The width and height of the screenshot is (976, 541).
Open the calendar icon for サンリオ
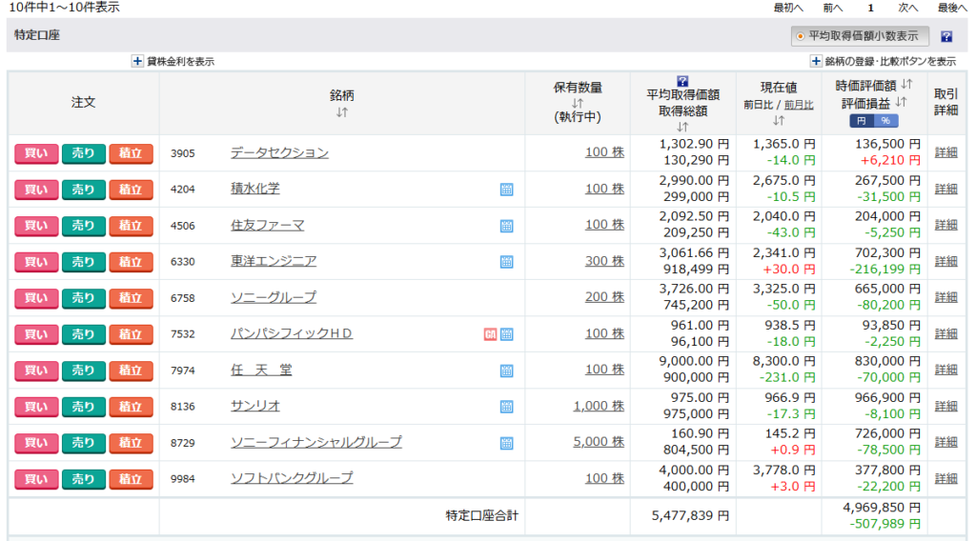coord(506,407)
